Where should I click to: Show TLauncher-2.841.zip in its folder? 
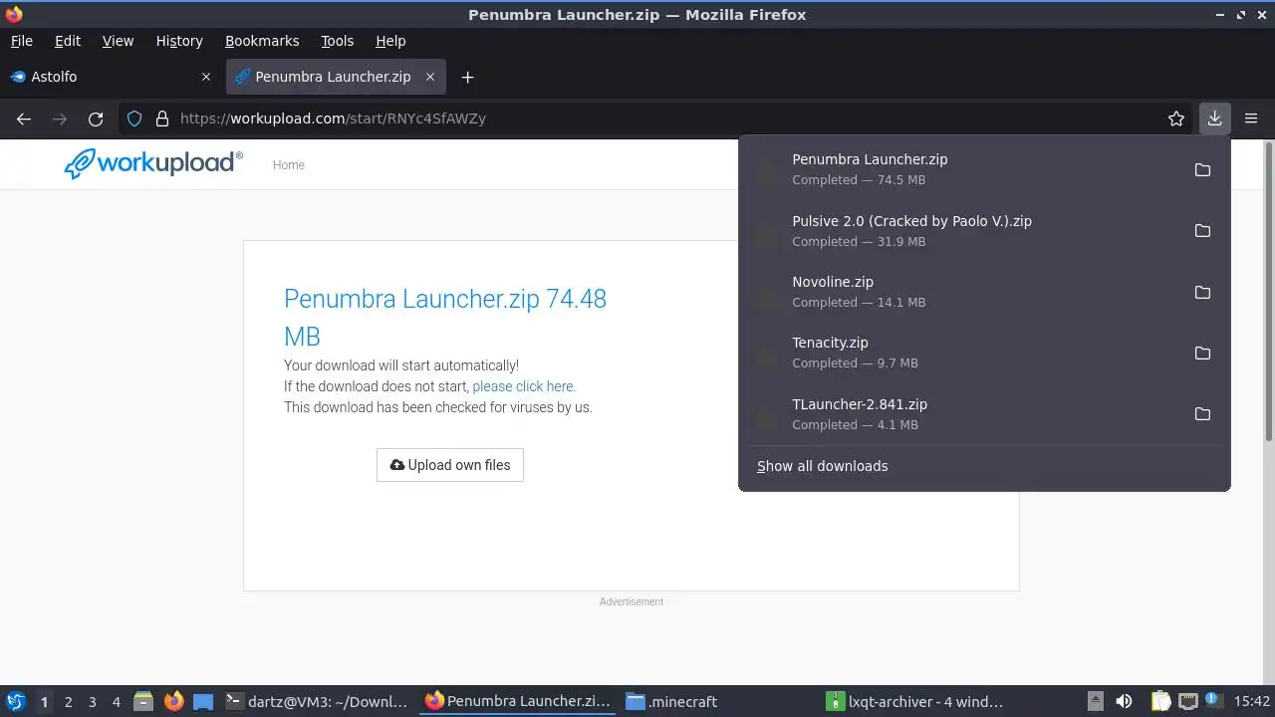coord(1202,414)
